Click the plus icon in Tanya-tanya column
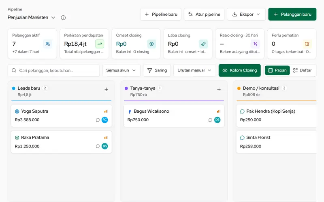324x202 pixels. (x=219, y=89)
